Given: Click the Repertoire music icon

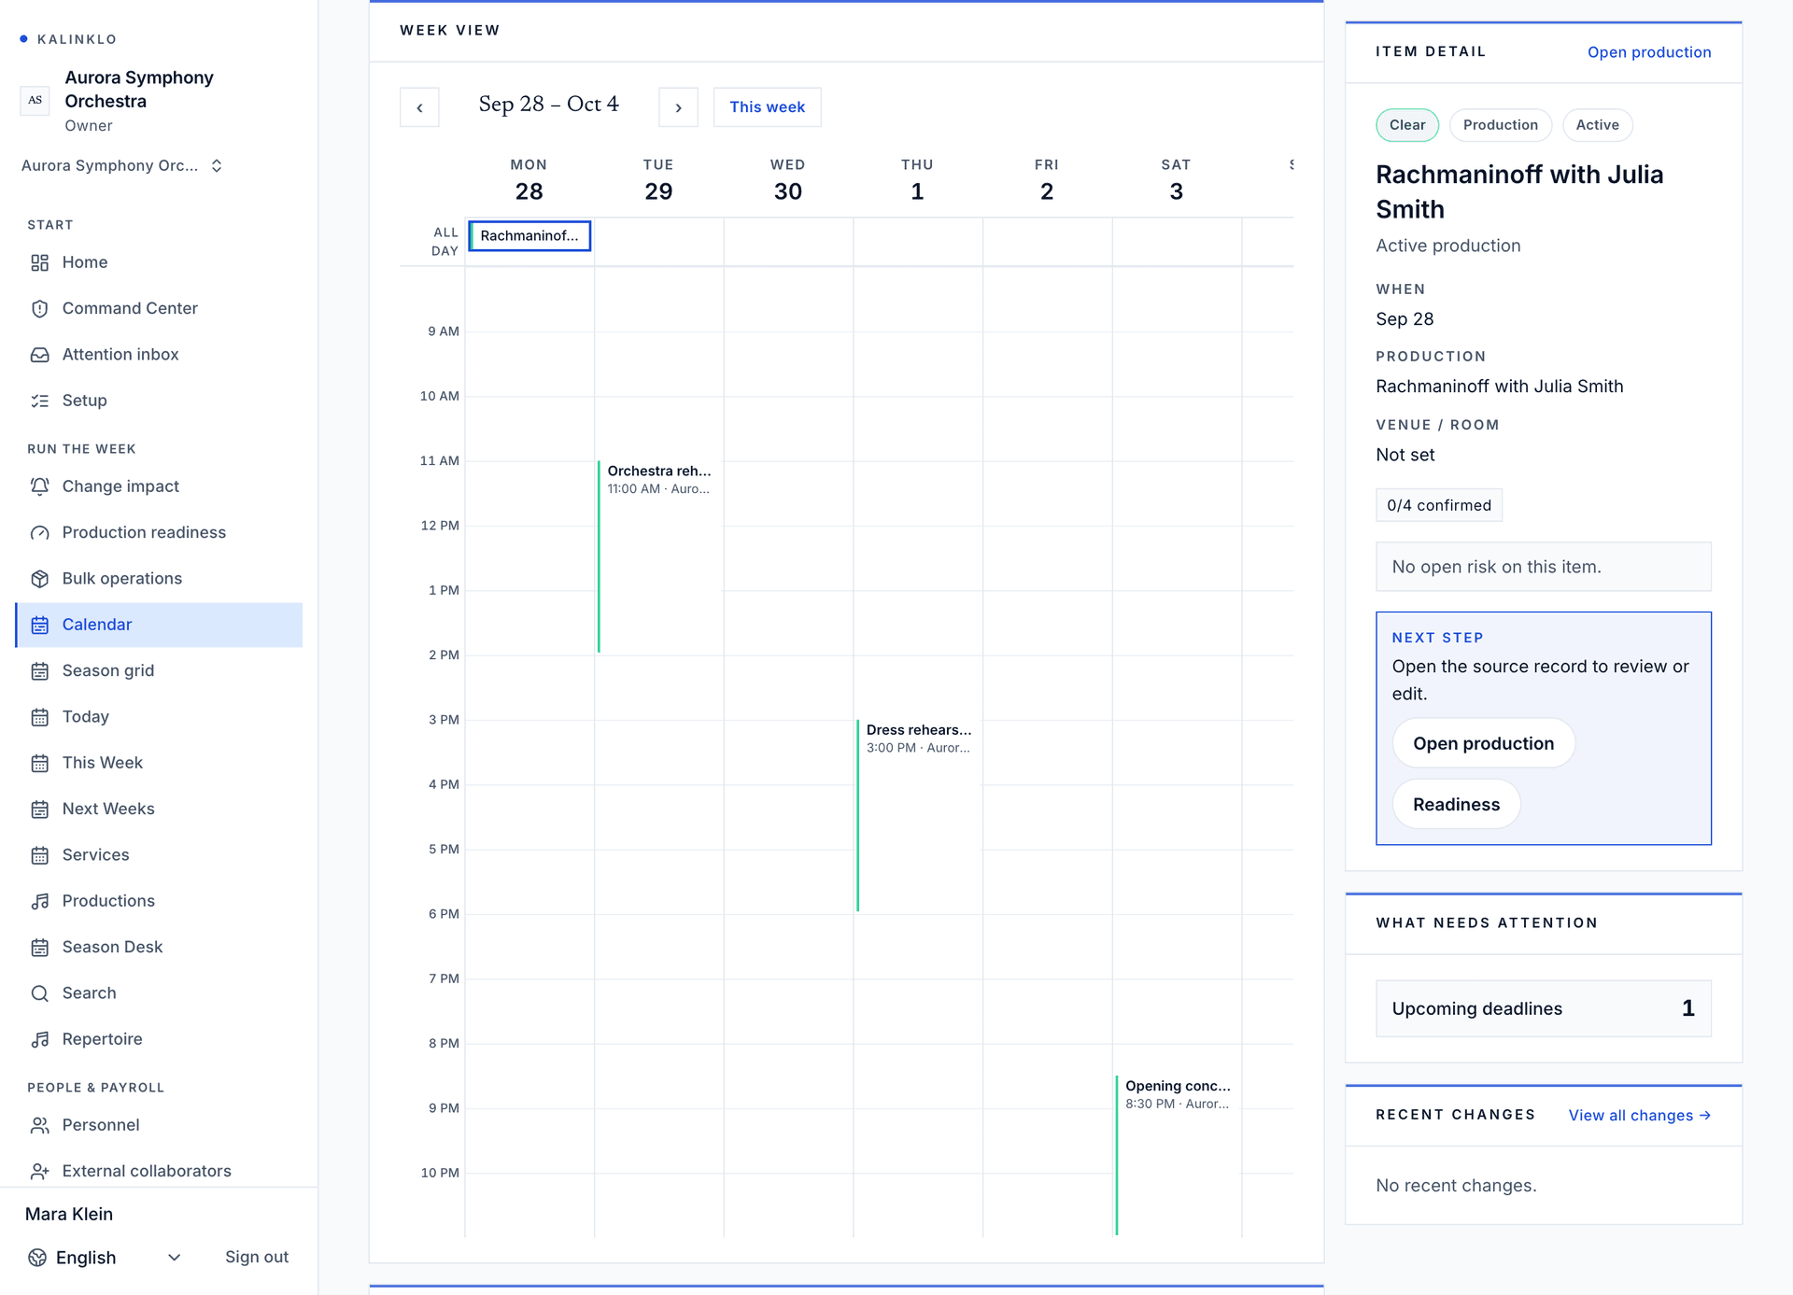Looking at the screenshot, I should [x=39, y=1039].
